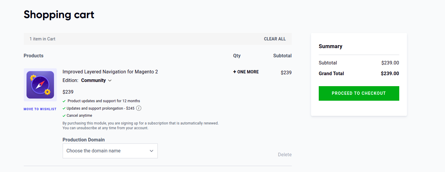This screenshot has width=445, height=172.
Task: Select the Community edition label
Action: coord(93,81)
